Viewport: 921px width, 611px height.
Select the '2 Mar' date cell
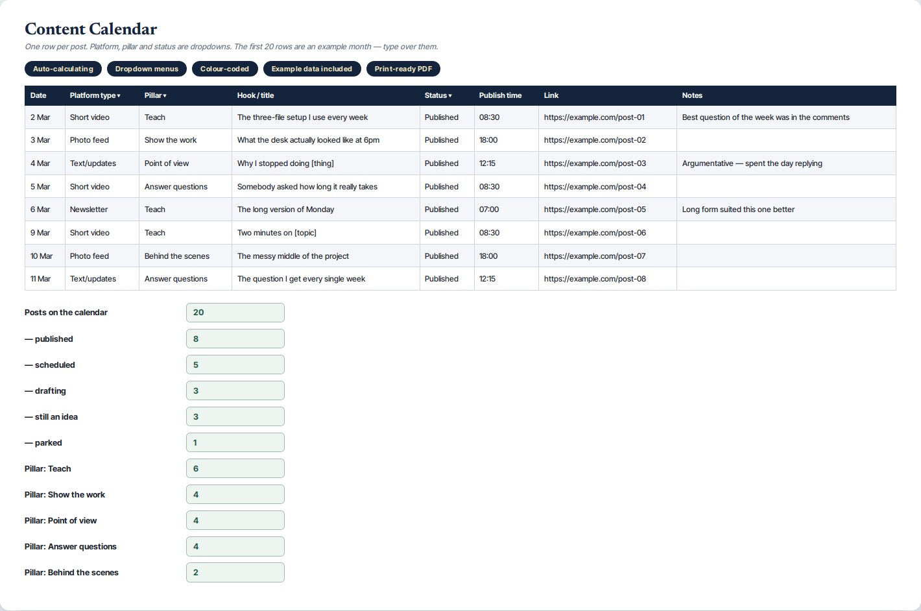pyautogui.click(x=45, y=117)
